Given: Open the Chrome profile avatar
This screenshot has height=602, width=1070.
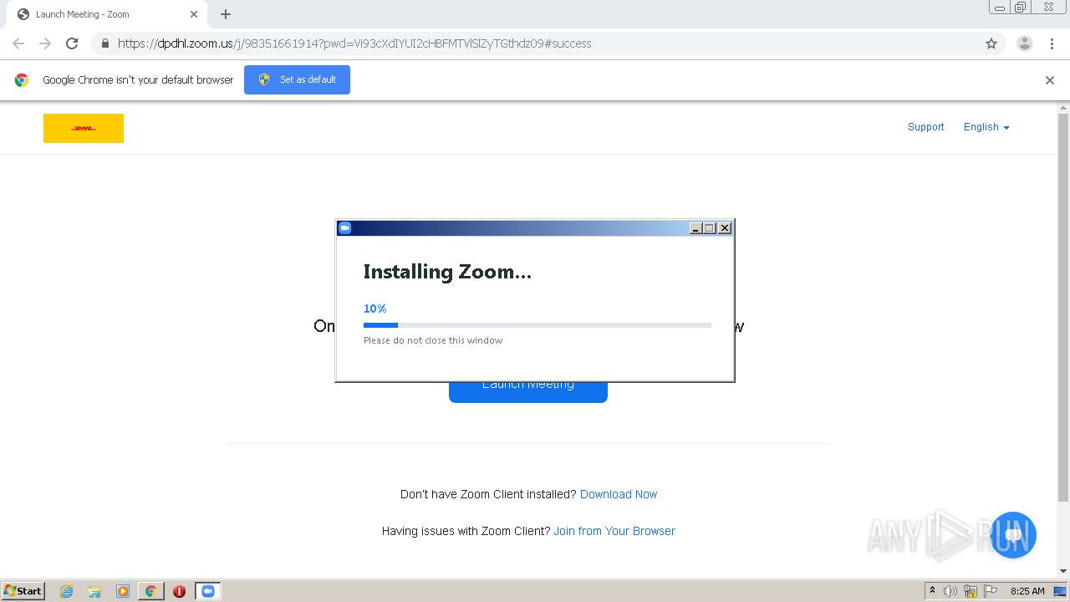Looking at the screenshot, I should coord(1025,43).
